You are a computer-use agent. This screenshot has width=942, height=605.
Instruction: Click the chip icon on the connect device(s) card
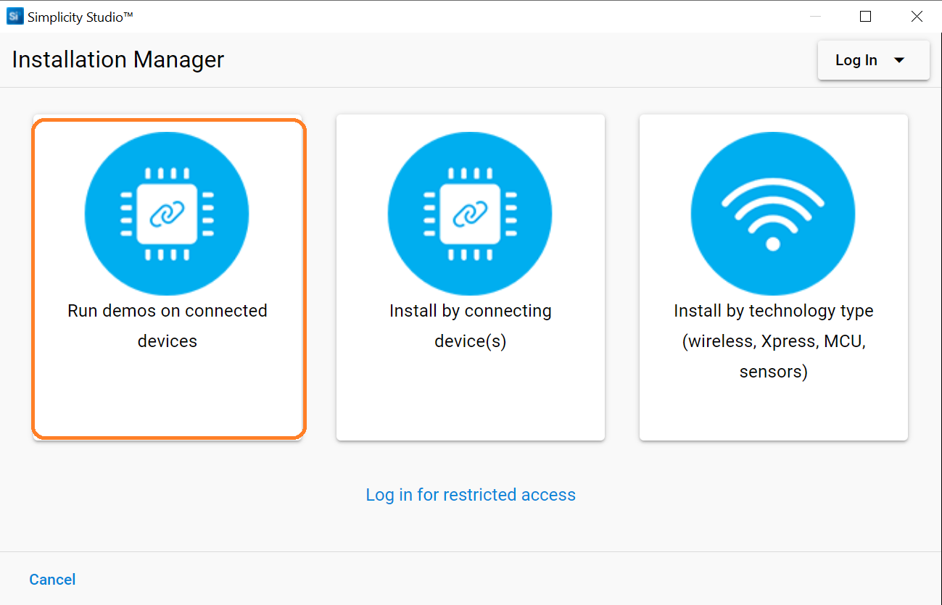pyautogui.click(x=470, y=213)
